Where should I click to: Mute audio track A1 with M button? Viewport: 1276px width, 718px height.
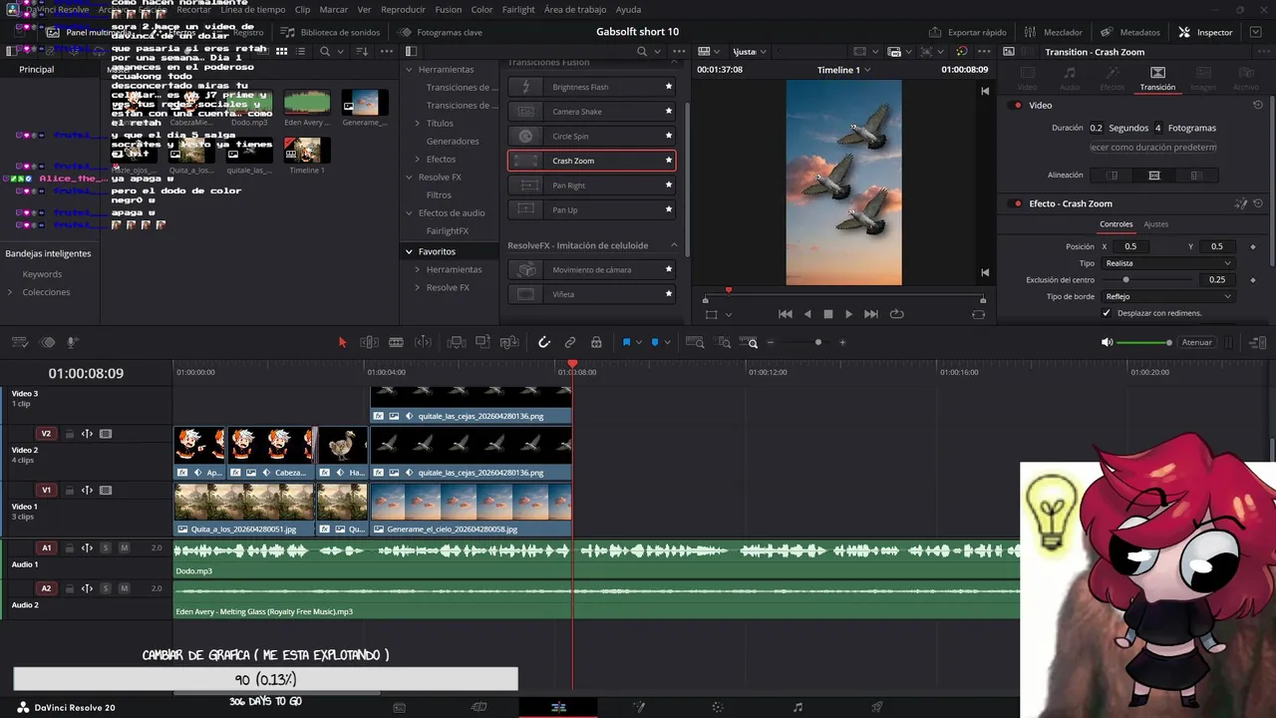[x=124, y=547]
